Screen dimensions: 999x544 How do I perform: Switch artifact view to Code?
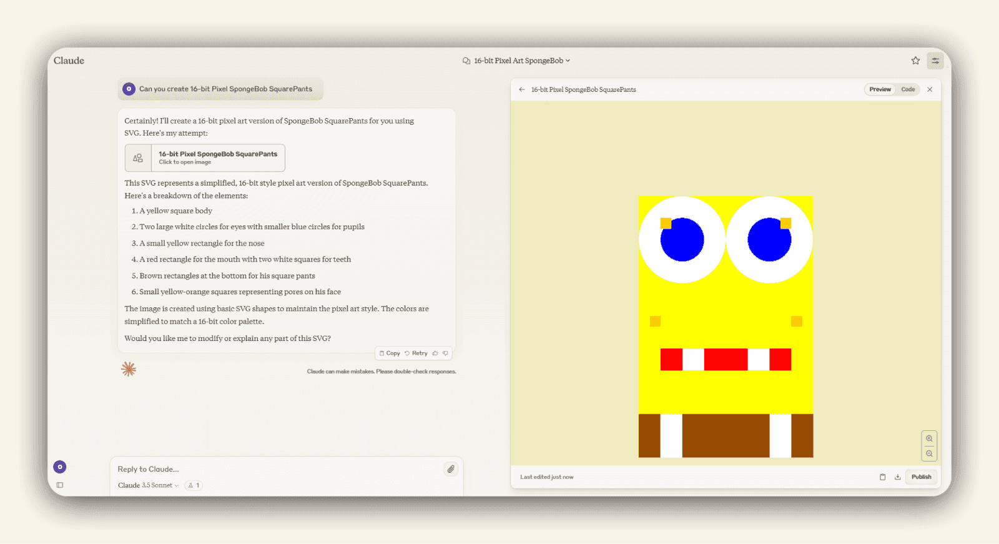click(908, 90)
